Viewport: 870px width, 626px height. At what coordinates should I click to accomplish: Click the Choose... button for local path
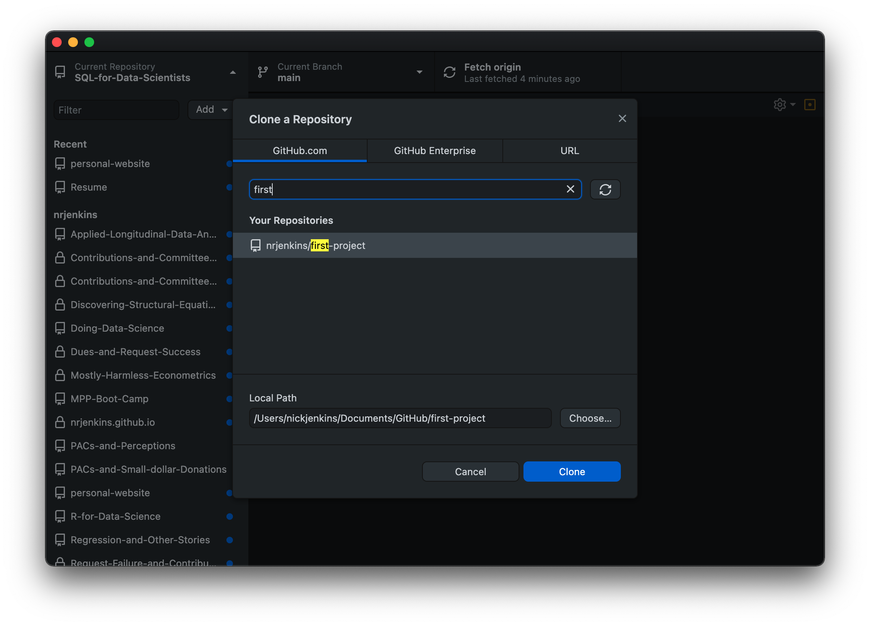tap(590, 418)
